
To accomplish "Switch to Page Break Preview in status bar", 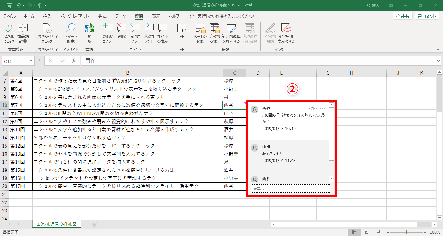I will point(379,232).
